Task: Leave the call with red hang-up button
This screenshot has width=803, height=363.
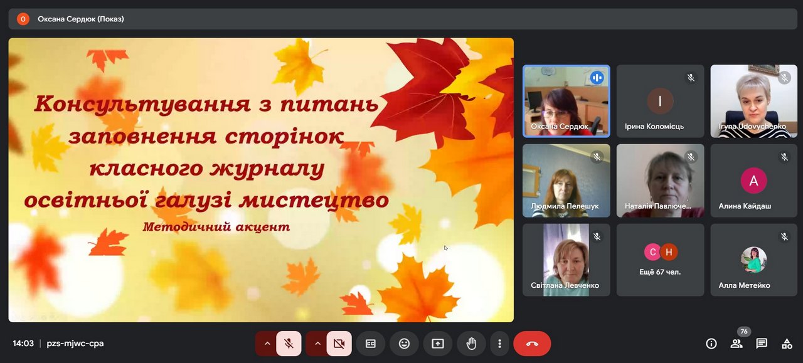Action: (532, 344)
